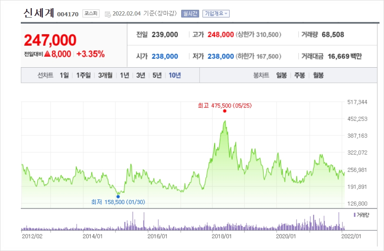The height and width of the screenshot is (251, 384).
Task: Click the 최저 158,500 (01/30) label
Action: click(118, 202)
